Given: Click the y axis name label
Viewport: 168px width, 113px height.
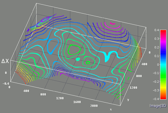Looking at the screenshot, I should tap(128, 100).
